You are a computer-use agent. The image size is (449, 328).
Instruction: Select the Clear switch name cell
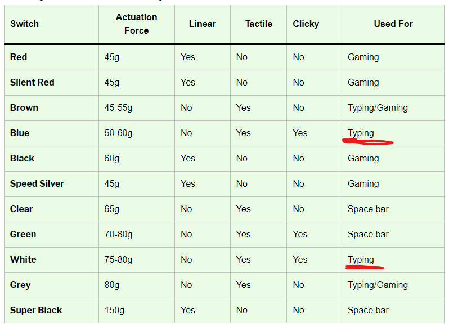pyautogui.click(x=21, y=209)
